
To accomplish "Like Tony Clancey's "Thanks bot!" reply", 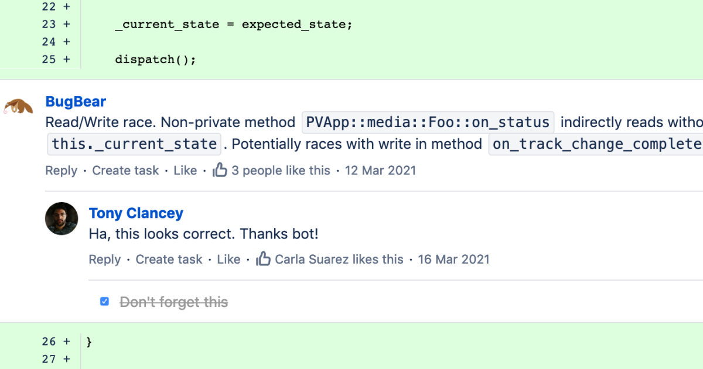I will pos(228,259).
